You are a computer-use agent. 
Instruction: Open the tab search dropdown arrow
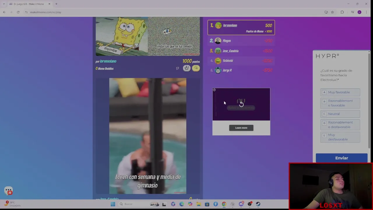tap(3, 4)
